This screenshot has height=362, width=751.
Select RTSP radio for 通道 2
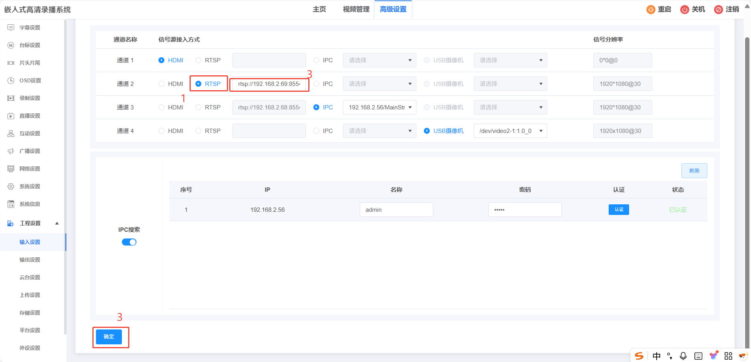pos(198,84)
